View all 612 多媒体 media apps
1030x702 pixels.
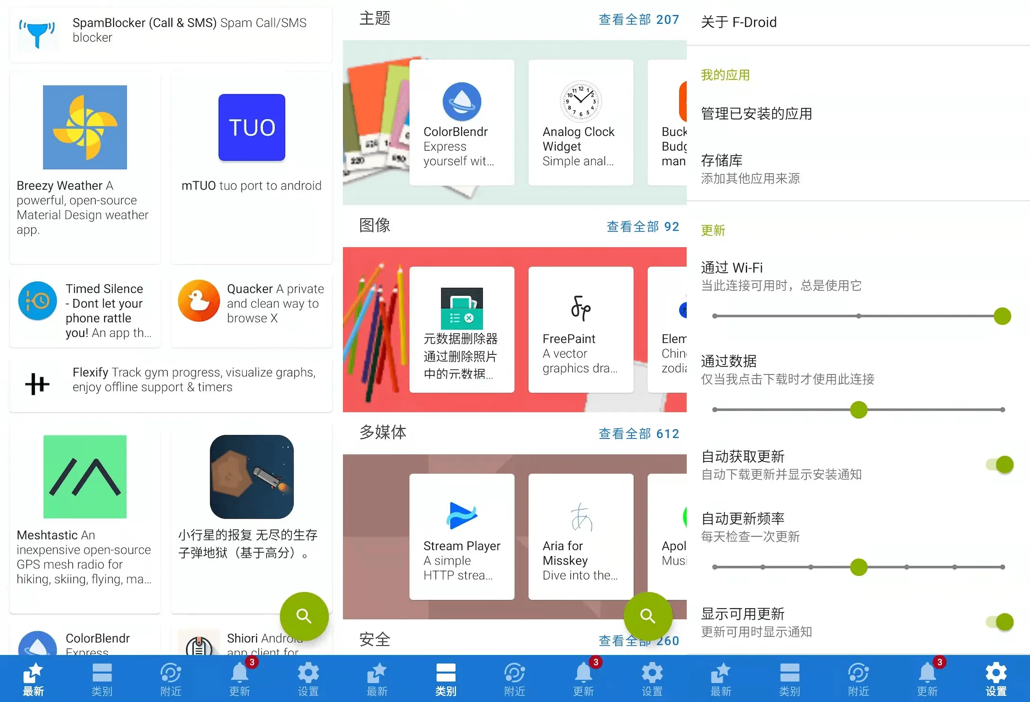(634, 433)
